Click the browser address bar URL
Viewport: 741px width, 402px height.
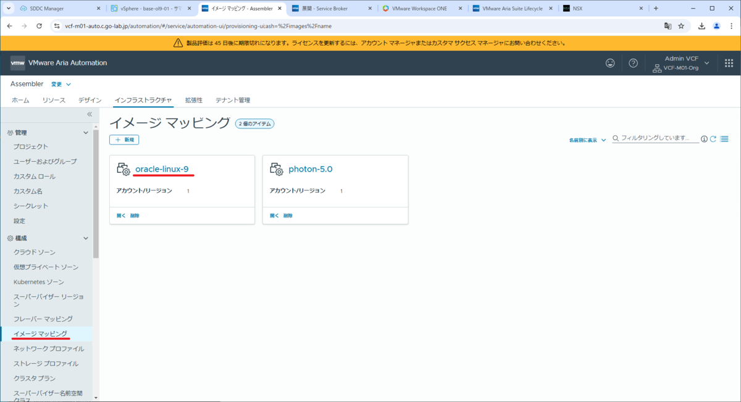pyautogui.click(x=198, y=26)
